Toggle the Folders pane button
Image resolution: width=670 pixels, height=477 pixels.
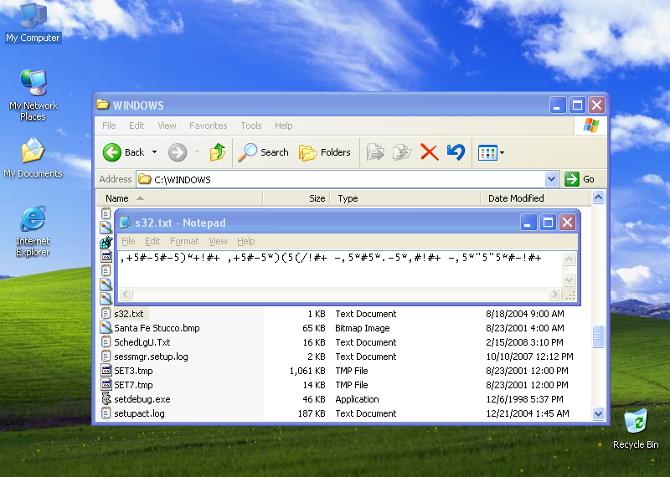point(325,152)
